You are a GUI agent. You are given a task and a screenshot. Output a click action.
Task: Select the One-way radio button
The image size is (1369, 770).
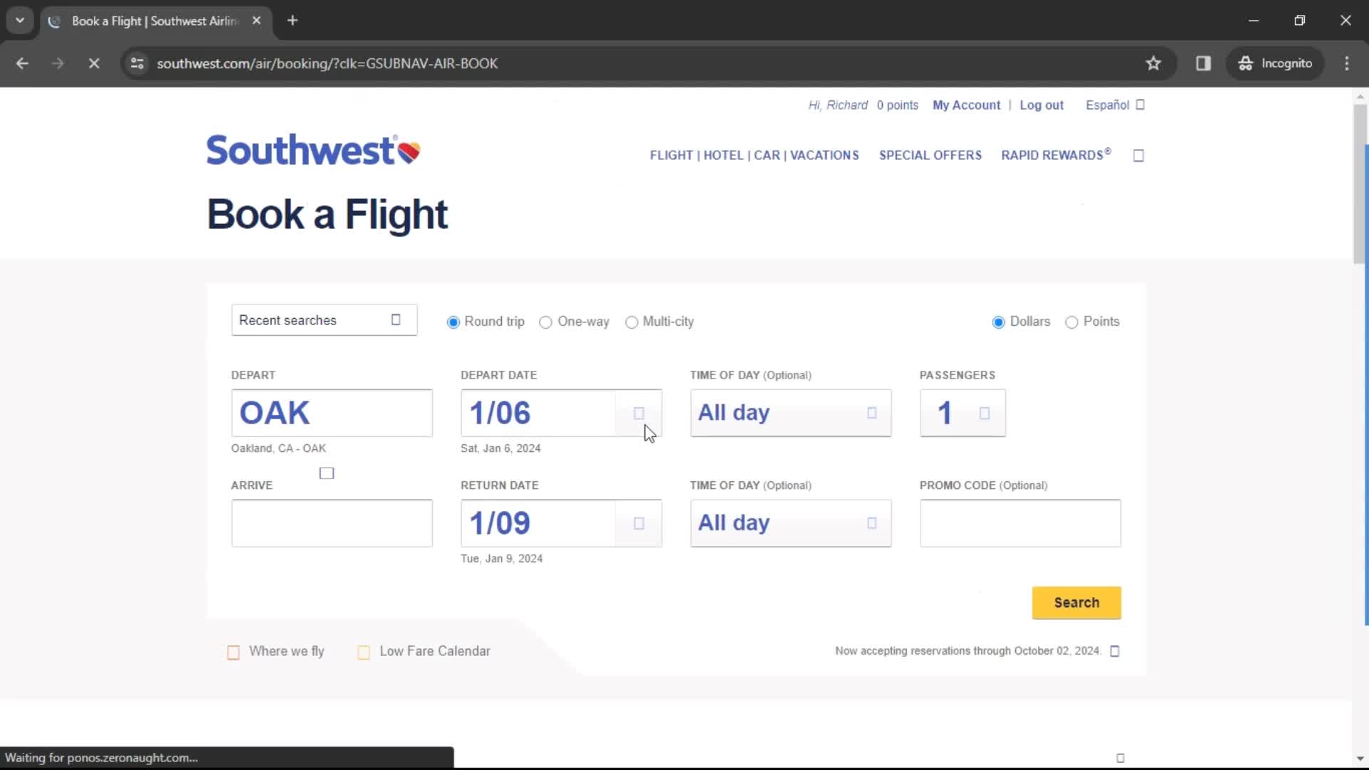coord(545,322)
